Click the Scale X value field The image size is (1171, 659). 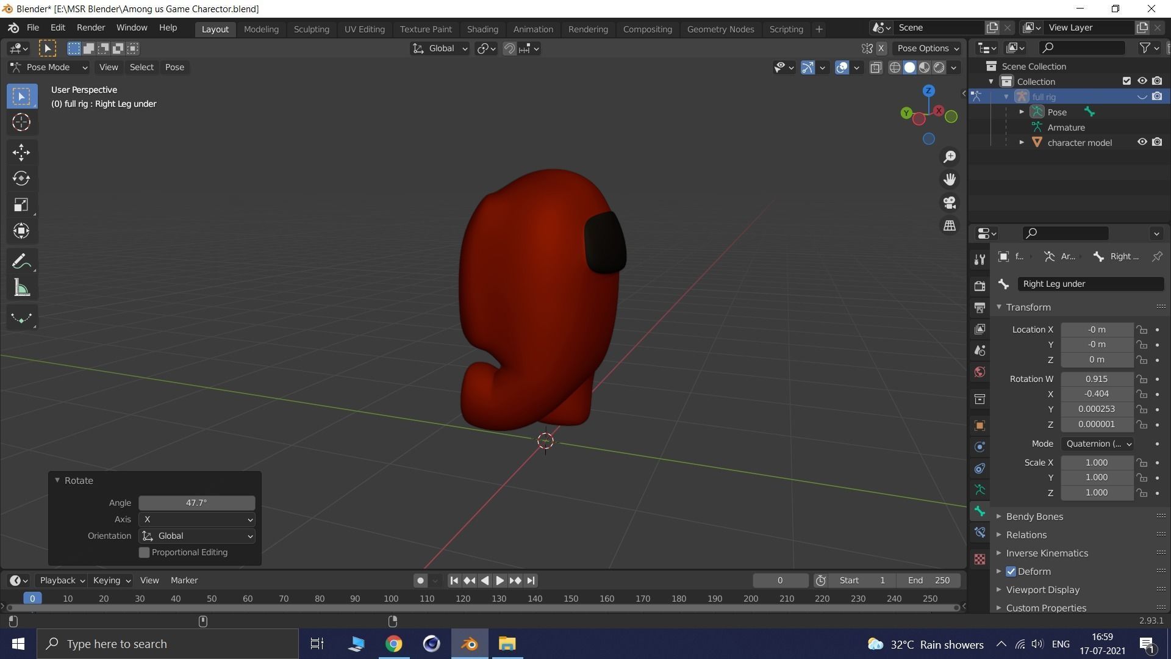click(x=1097, y=463)
